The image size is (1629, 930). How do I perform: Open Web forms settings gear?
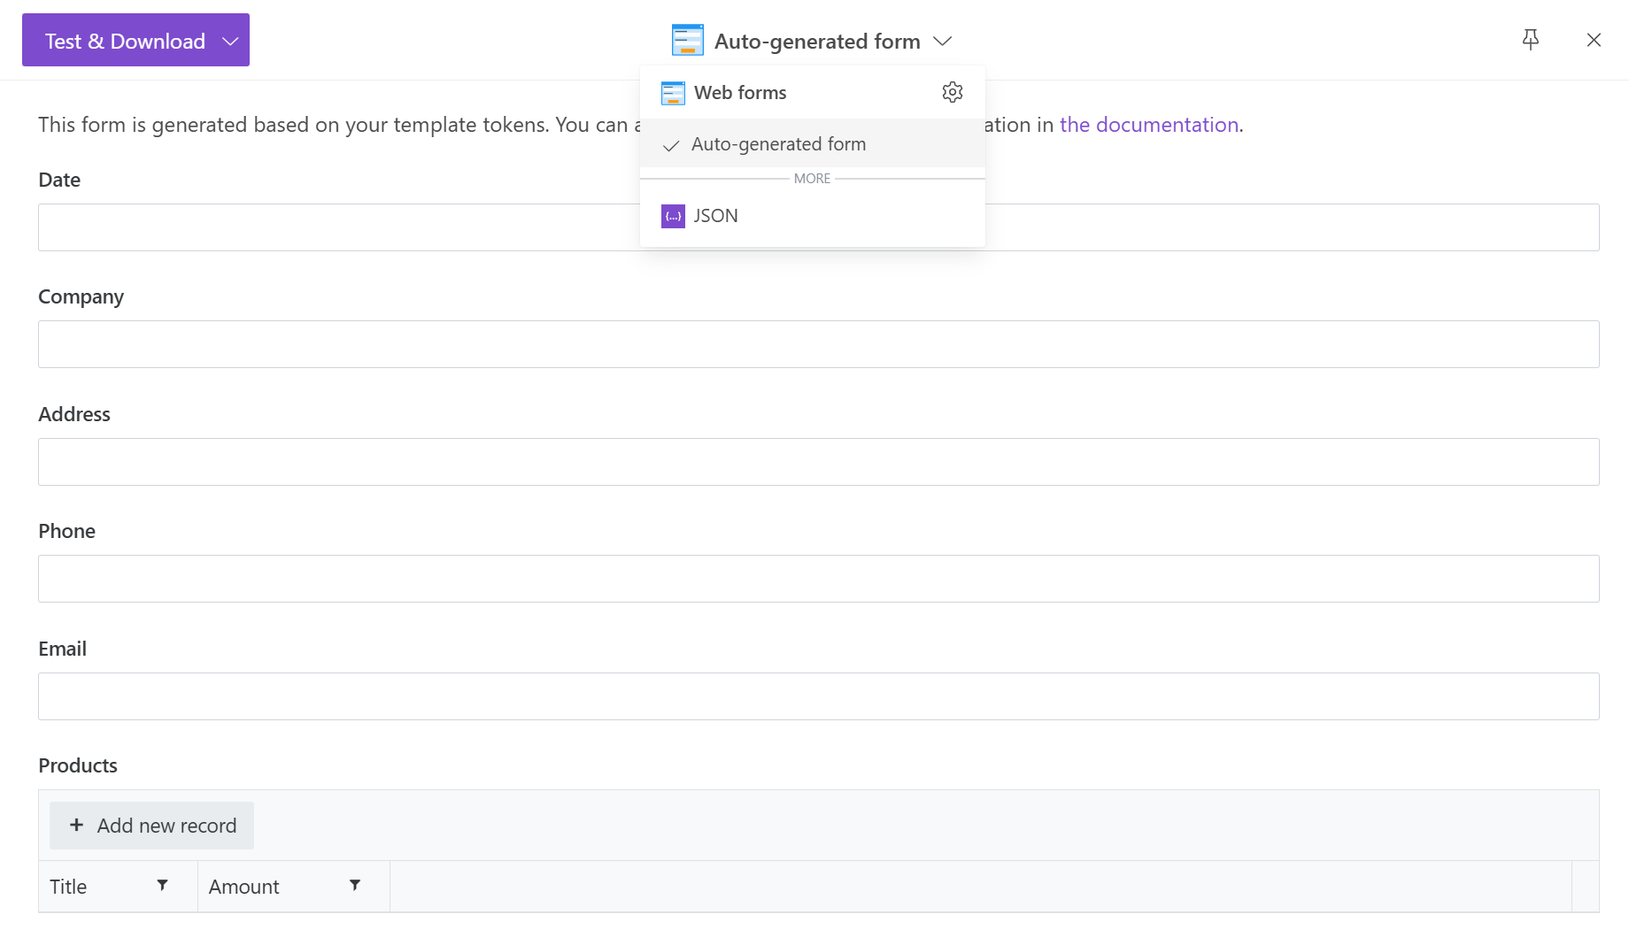point(953,92)
